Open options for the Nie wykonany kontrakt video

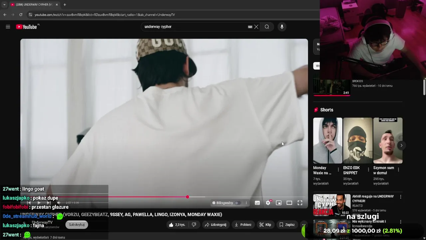tap(401, 222)
